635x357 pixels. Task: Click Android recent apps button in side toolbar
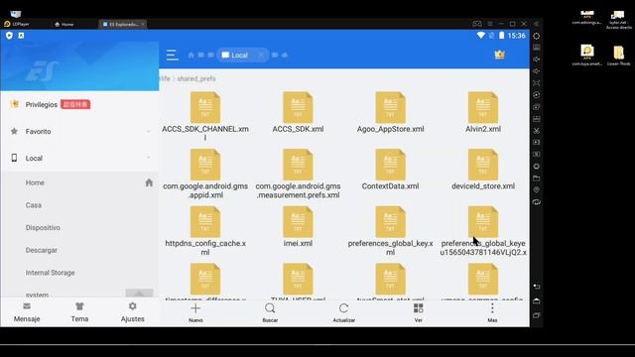[x=537, y=315]
